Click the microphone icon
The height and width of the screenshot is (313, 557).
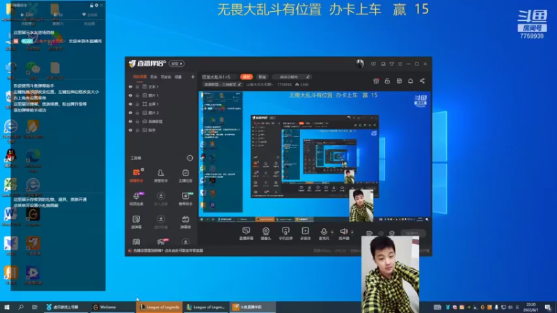324,233
